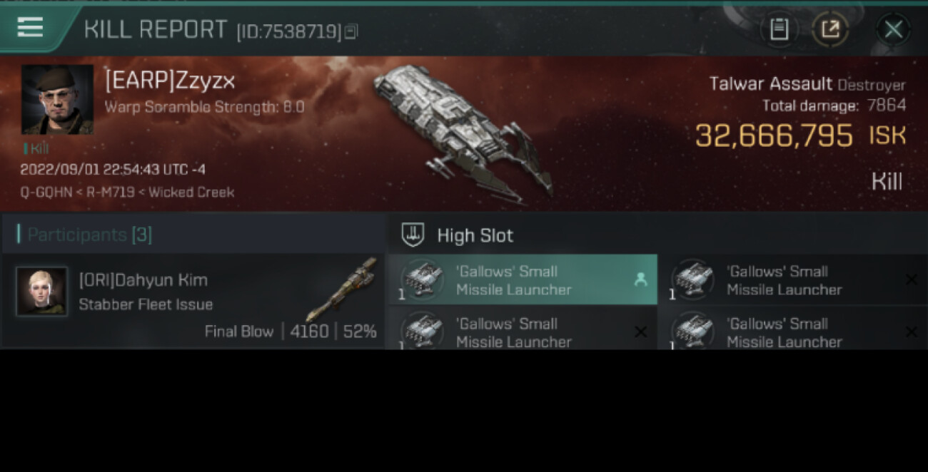Click [EARP]Zzyzx pilot name
The height and width of the screenshot is (472, 928).
click(170, 81)
